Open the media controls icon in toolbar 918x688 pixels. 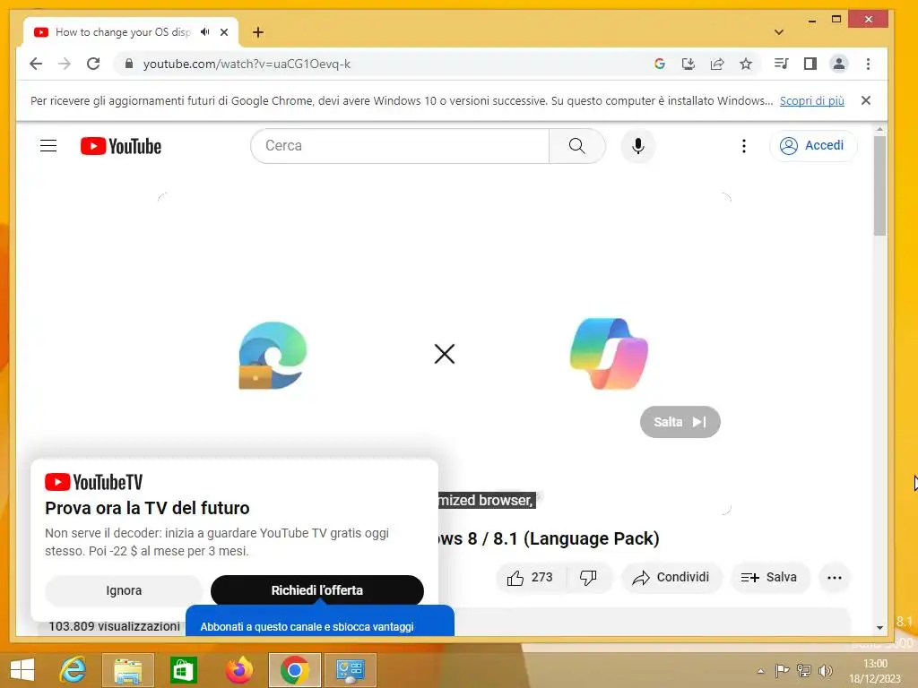pyautogui.click(x=782, y=64)
